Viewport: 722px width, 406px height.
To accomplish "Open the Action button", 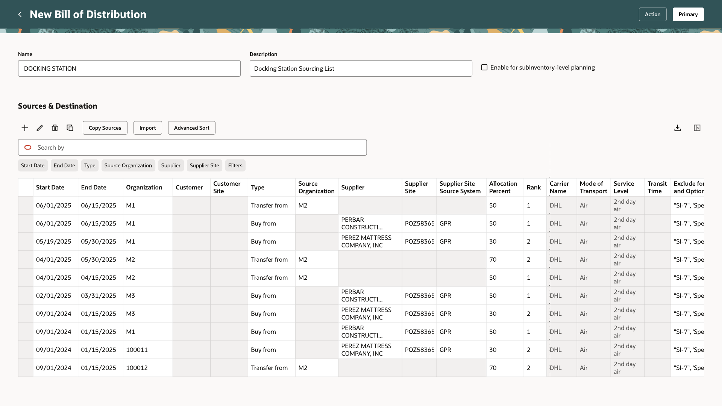I will click(653, 14).
